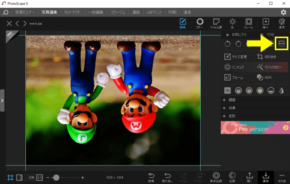Viewport: 290px width, 184px height.
Task: Open その他 more options menu
Action: pos(282,177)
